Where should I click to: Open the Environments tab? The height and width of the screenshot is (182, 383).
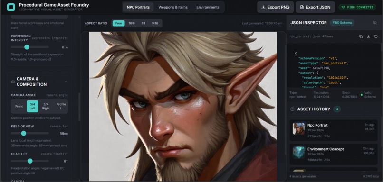[x=208, y=7]
